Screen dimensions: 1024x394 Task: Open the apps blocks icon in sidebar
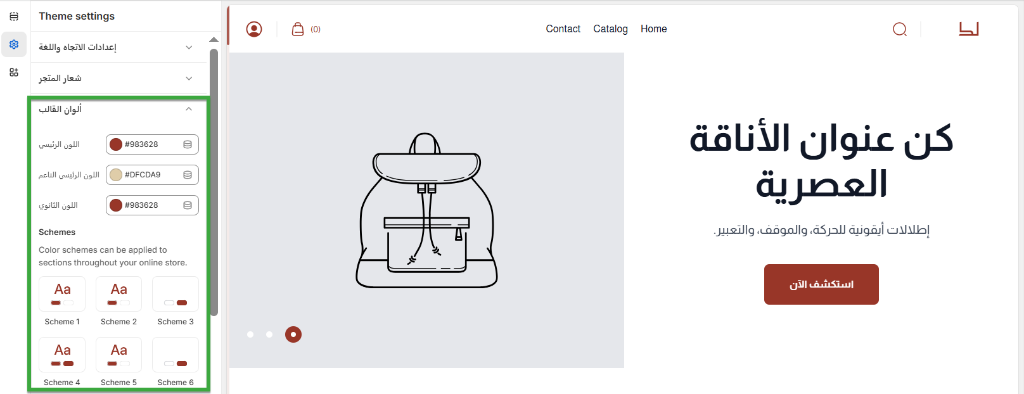tap(14, 72)
